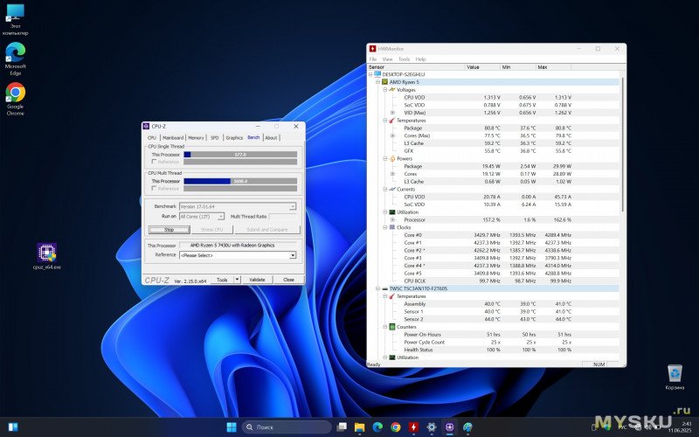Collapse the Voltages group
This screenshot has height=437, width=699.
tap(384, 90)
